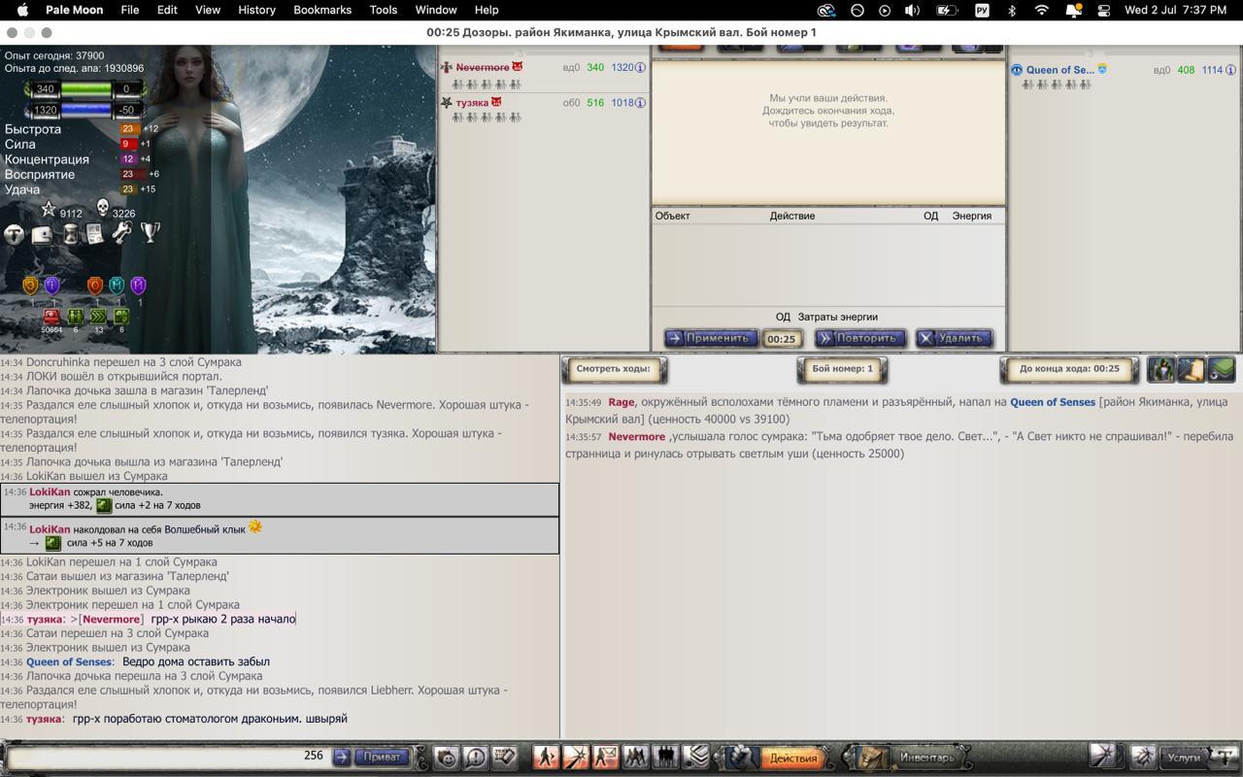
Task: Open info icon for тузяка
Action: click(x=640, y=103)
